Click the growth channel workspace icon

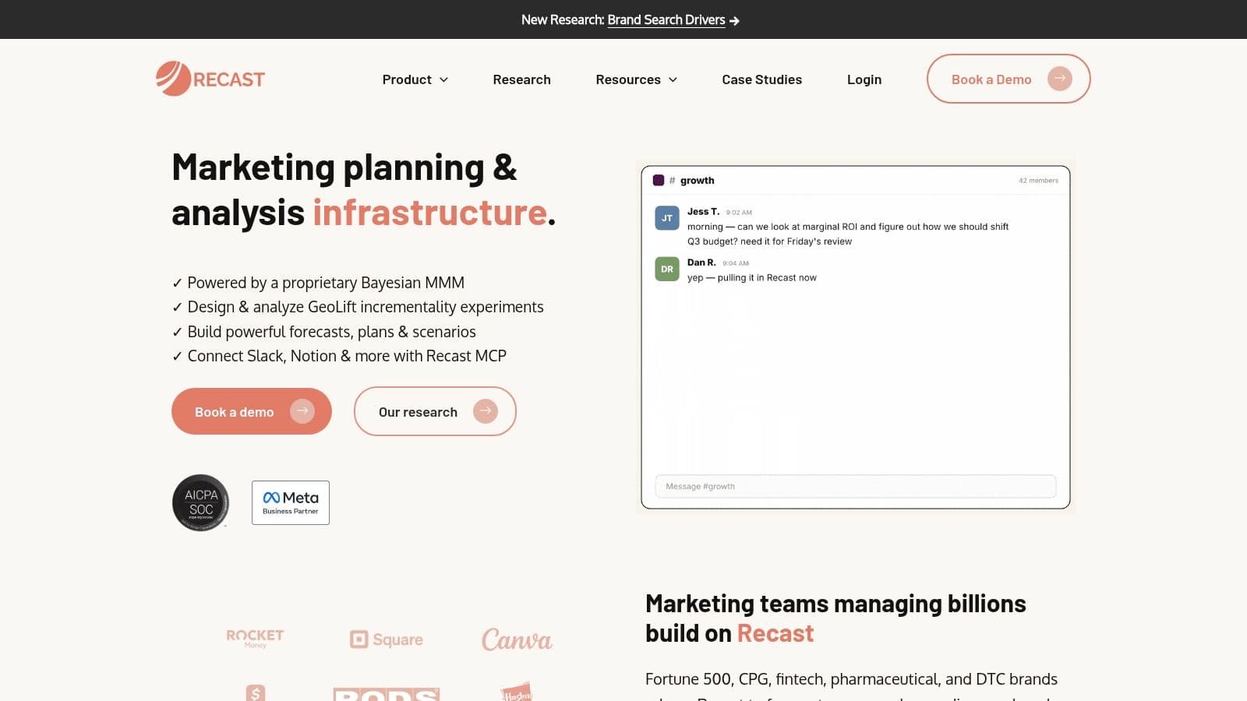pos(659,180)
